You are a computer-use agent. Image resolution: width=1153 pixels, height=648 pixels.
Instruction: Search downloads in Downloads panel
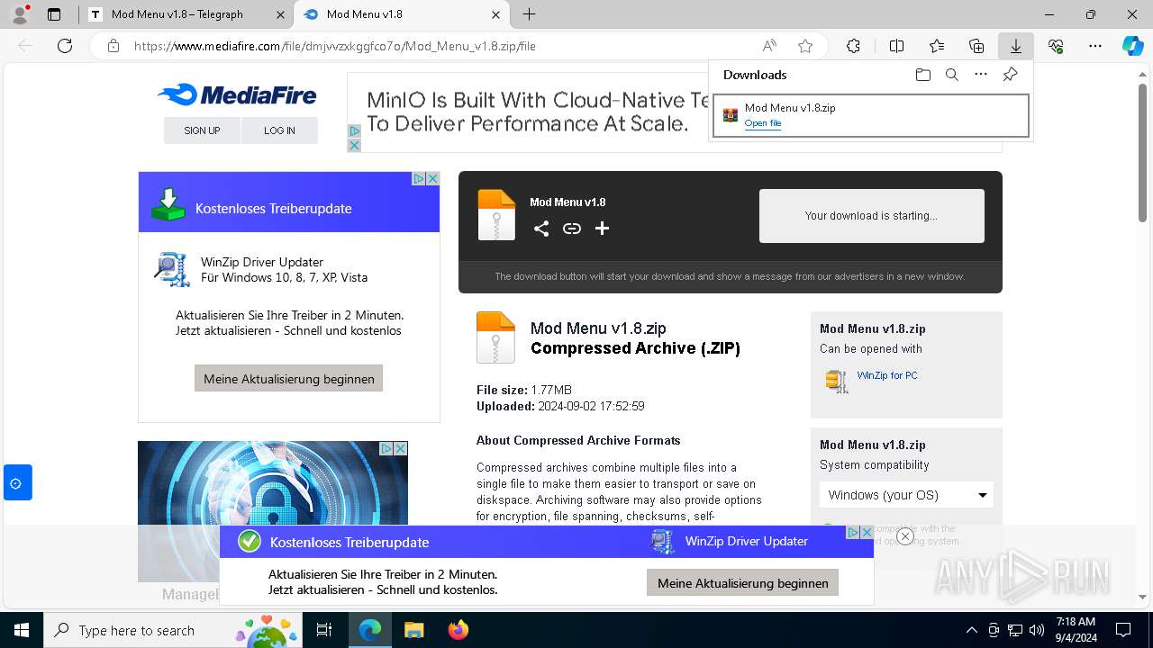point(952,75)
